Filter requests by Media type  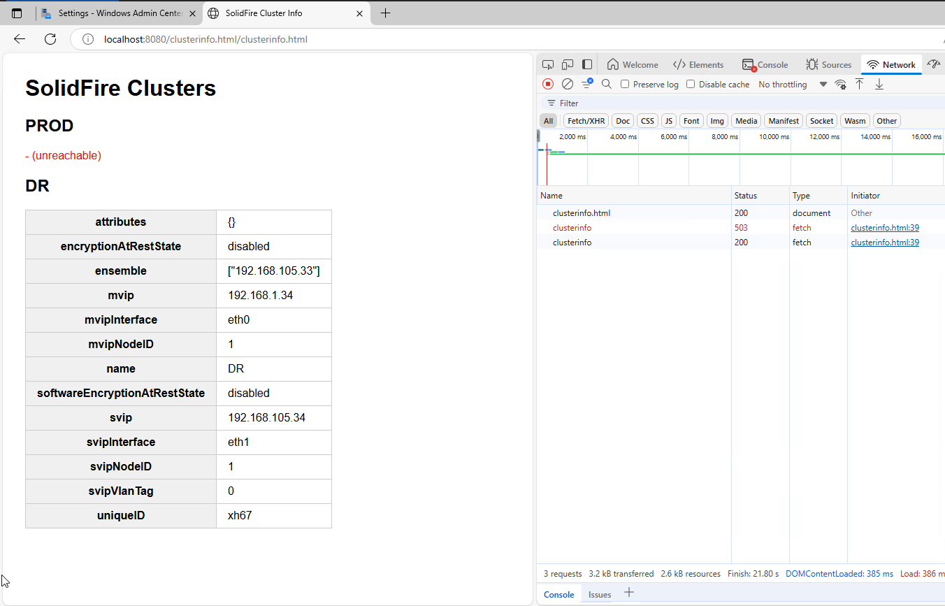(746, 121)
